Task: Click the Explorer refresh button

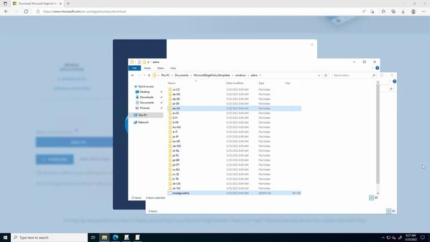Action: (326, 75)
